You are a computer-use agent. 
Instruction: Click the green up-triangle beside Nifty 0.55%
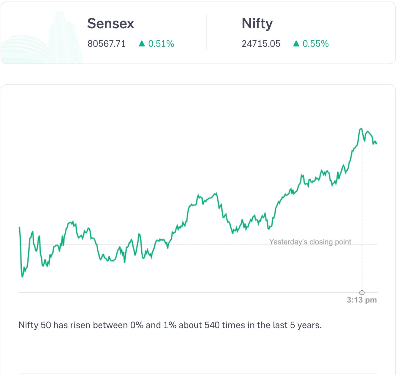pyautogui.click(x=296, y=44)
